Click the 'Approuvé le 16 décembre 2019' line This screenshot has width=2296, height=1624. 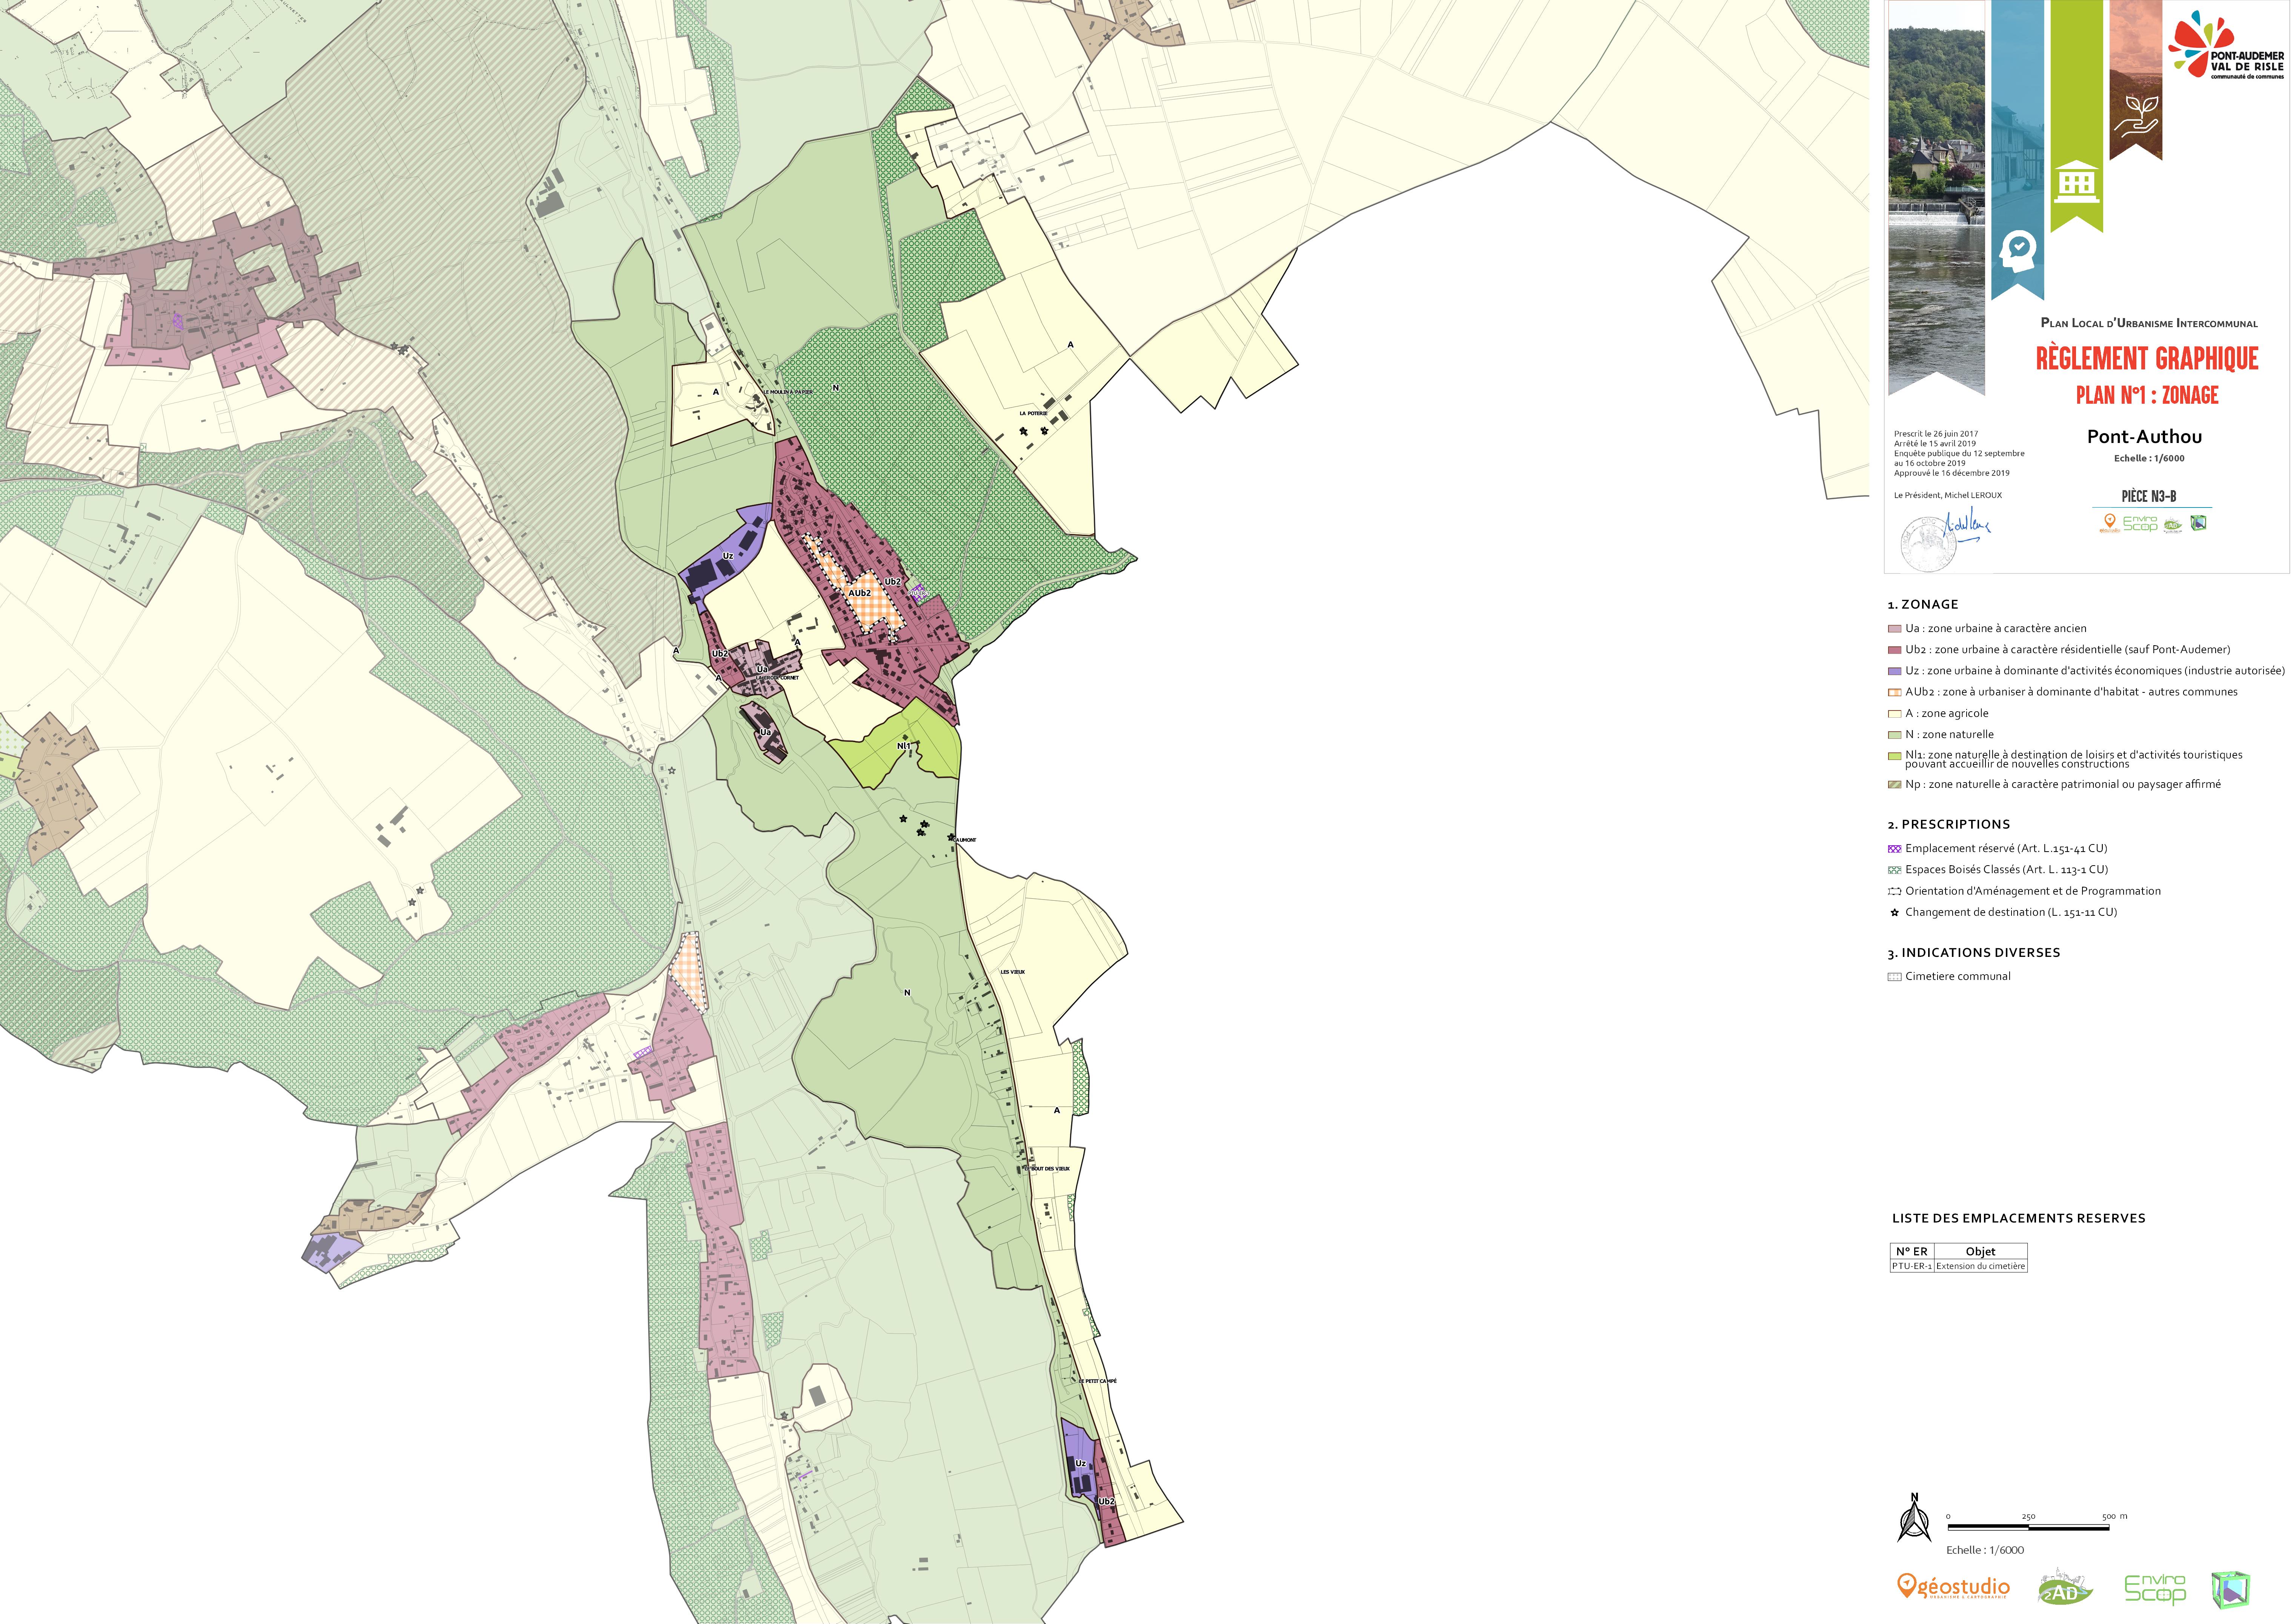pos(1951,474)
